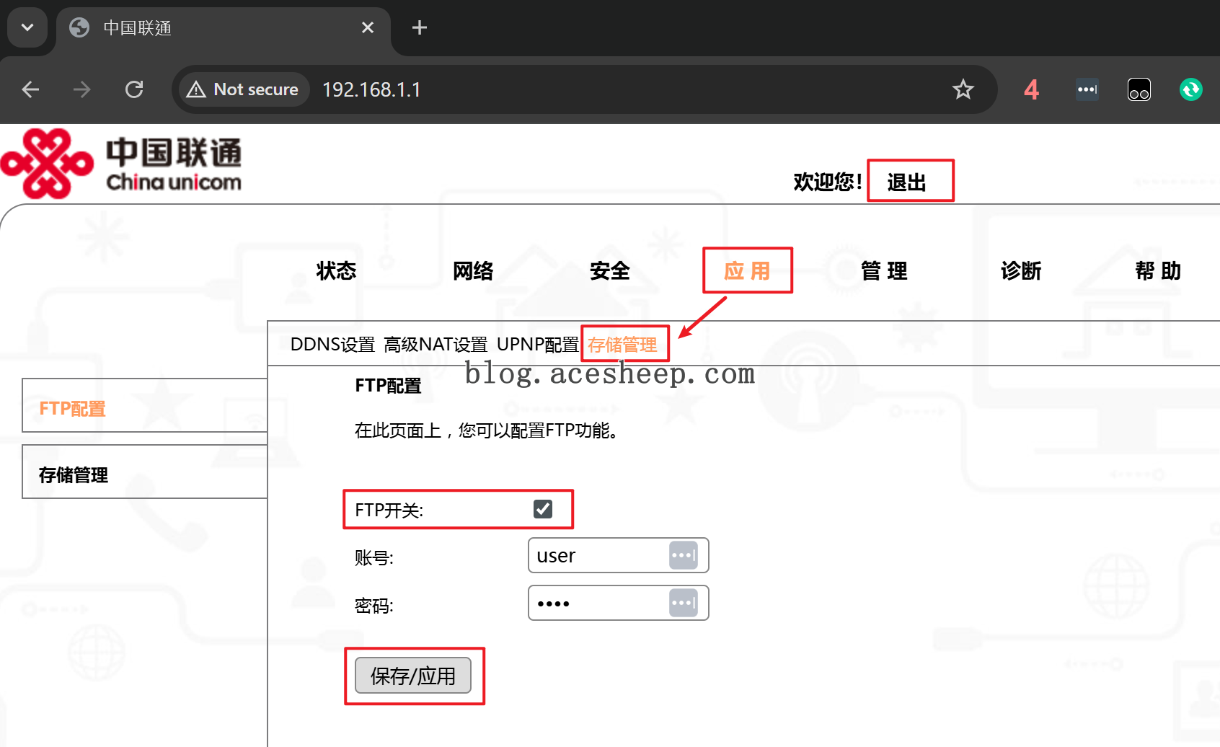This screenshot has height=747, width=1220.
Task: Click the 密码 password field
Action: pos(618,603)
